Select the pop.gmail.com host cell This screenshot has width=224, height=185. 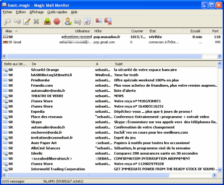(x=104, y=42)
